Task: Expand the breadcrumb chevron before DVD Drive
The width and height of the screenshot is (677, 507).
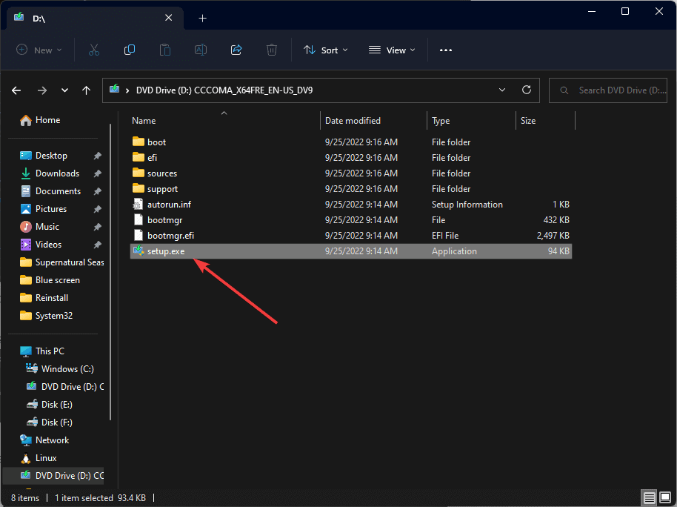Action: point(127,90)
